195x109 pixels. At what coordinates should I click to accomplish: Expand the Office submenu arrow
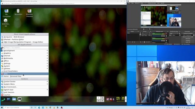[x=47, y=61]
